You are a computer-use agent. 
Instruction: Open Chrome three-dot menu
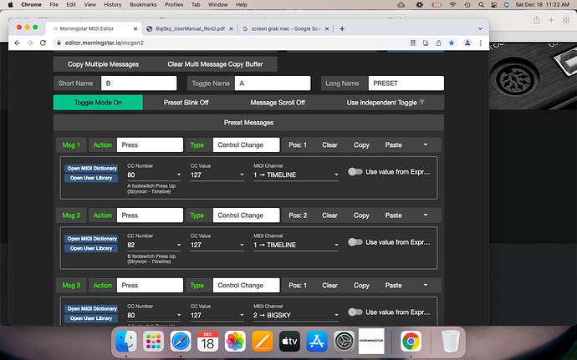[480, 43]
